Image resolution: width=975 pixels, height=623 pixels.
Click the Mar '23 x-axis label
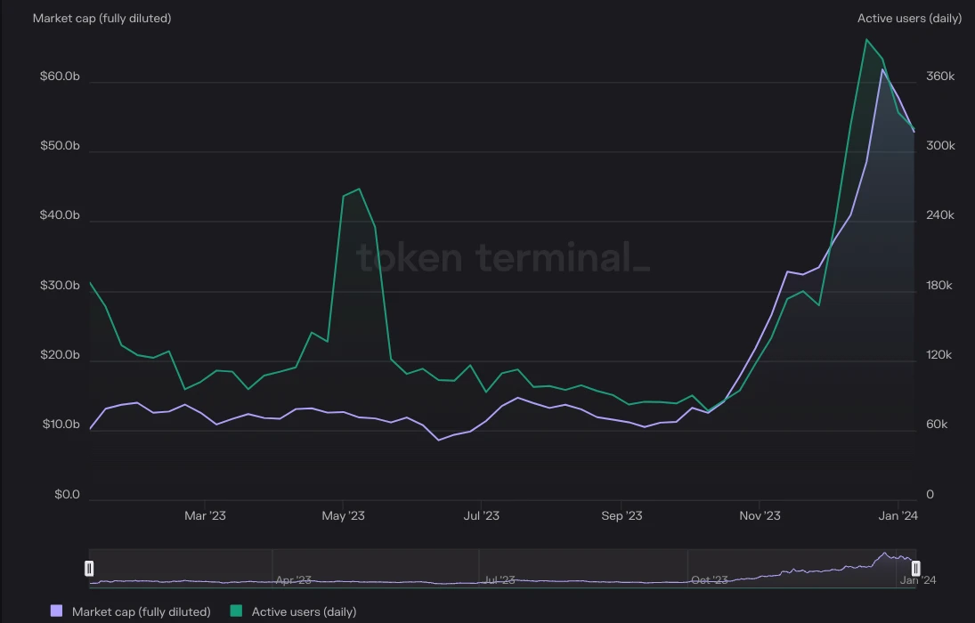205,515
